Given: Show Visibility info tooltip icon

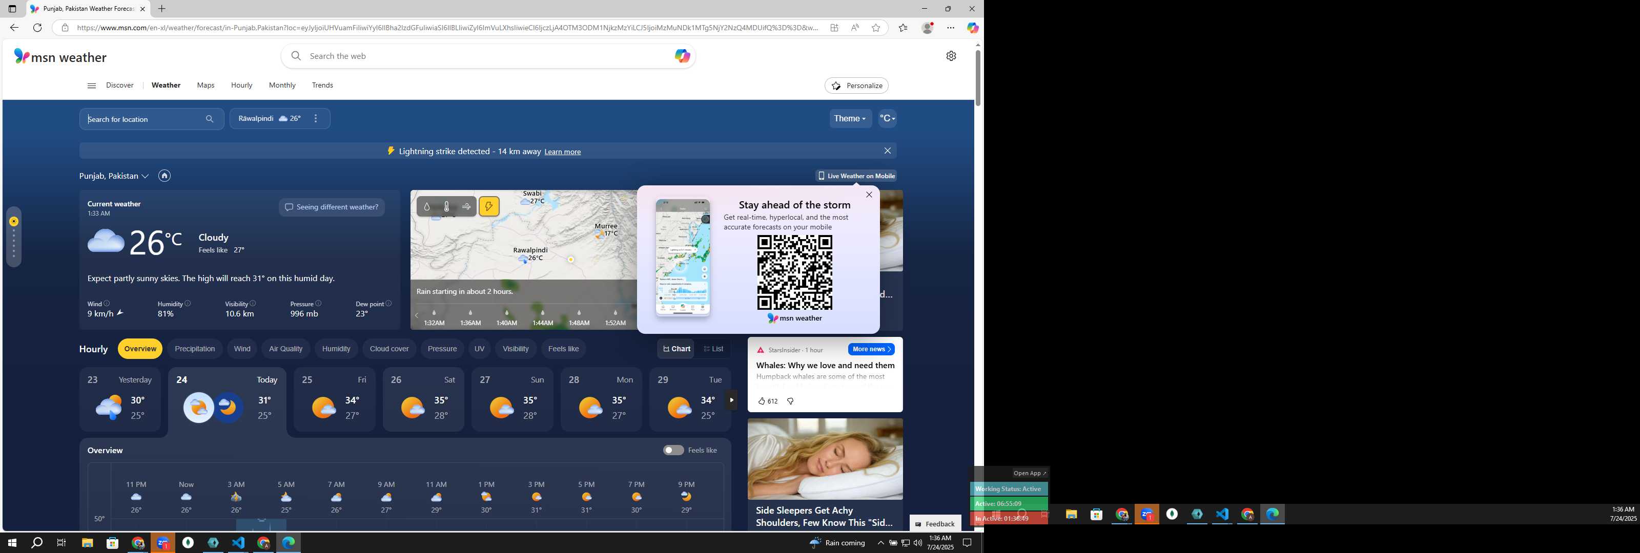Looking at the screenshot, I should pyautogui.click(x=253, y=304).
